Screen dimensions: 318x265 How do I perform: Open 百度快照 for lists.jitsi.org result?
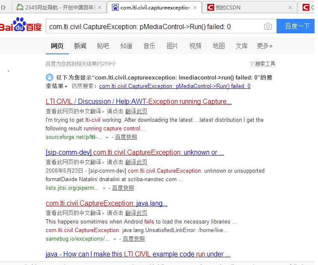pyautogui.click(x=123, y=188)
